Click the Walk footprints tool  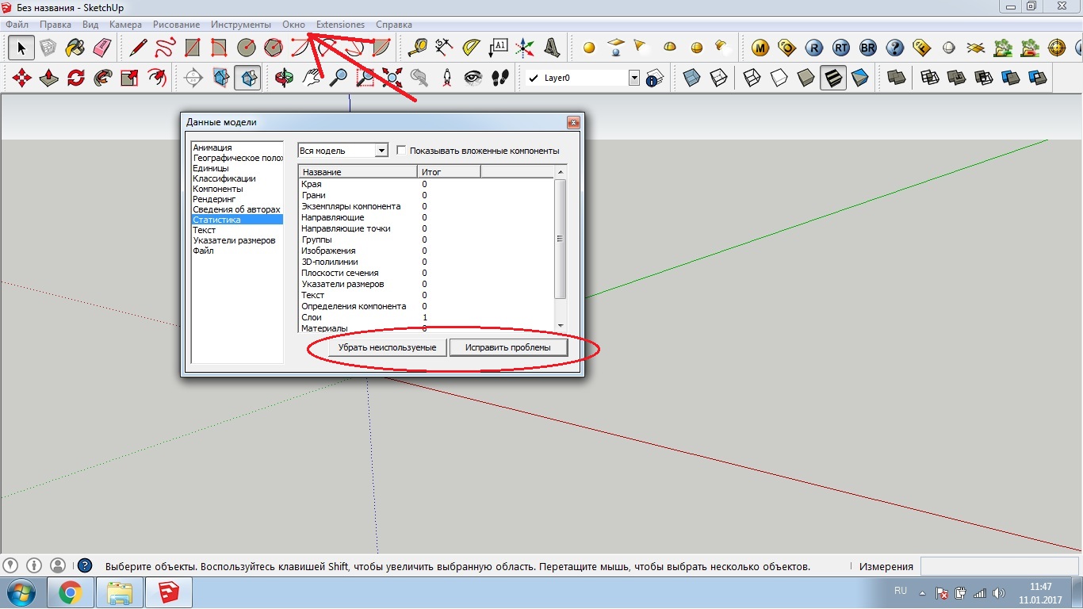[x=499, y=78]
